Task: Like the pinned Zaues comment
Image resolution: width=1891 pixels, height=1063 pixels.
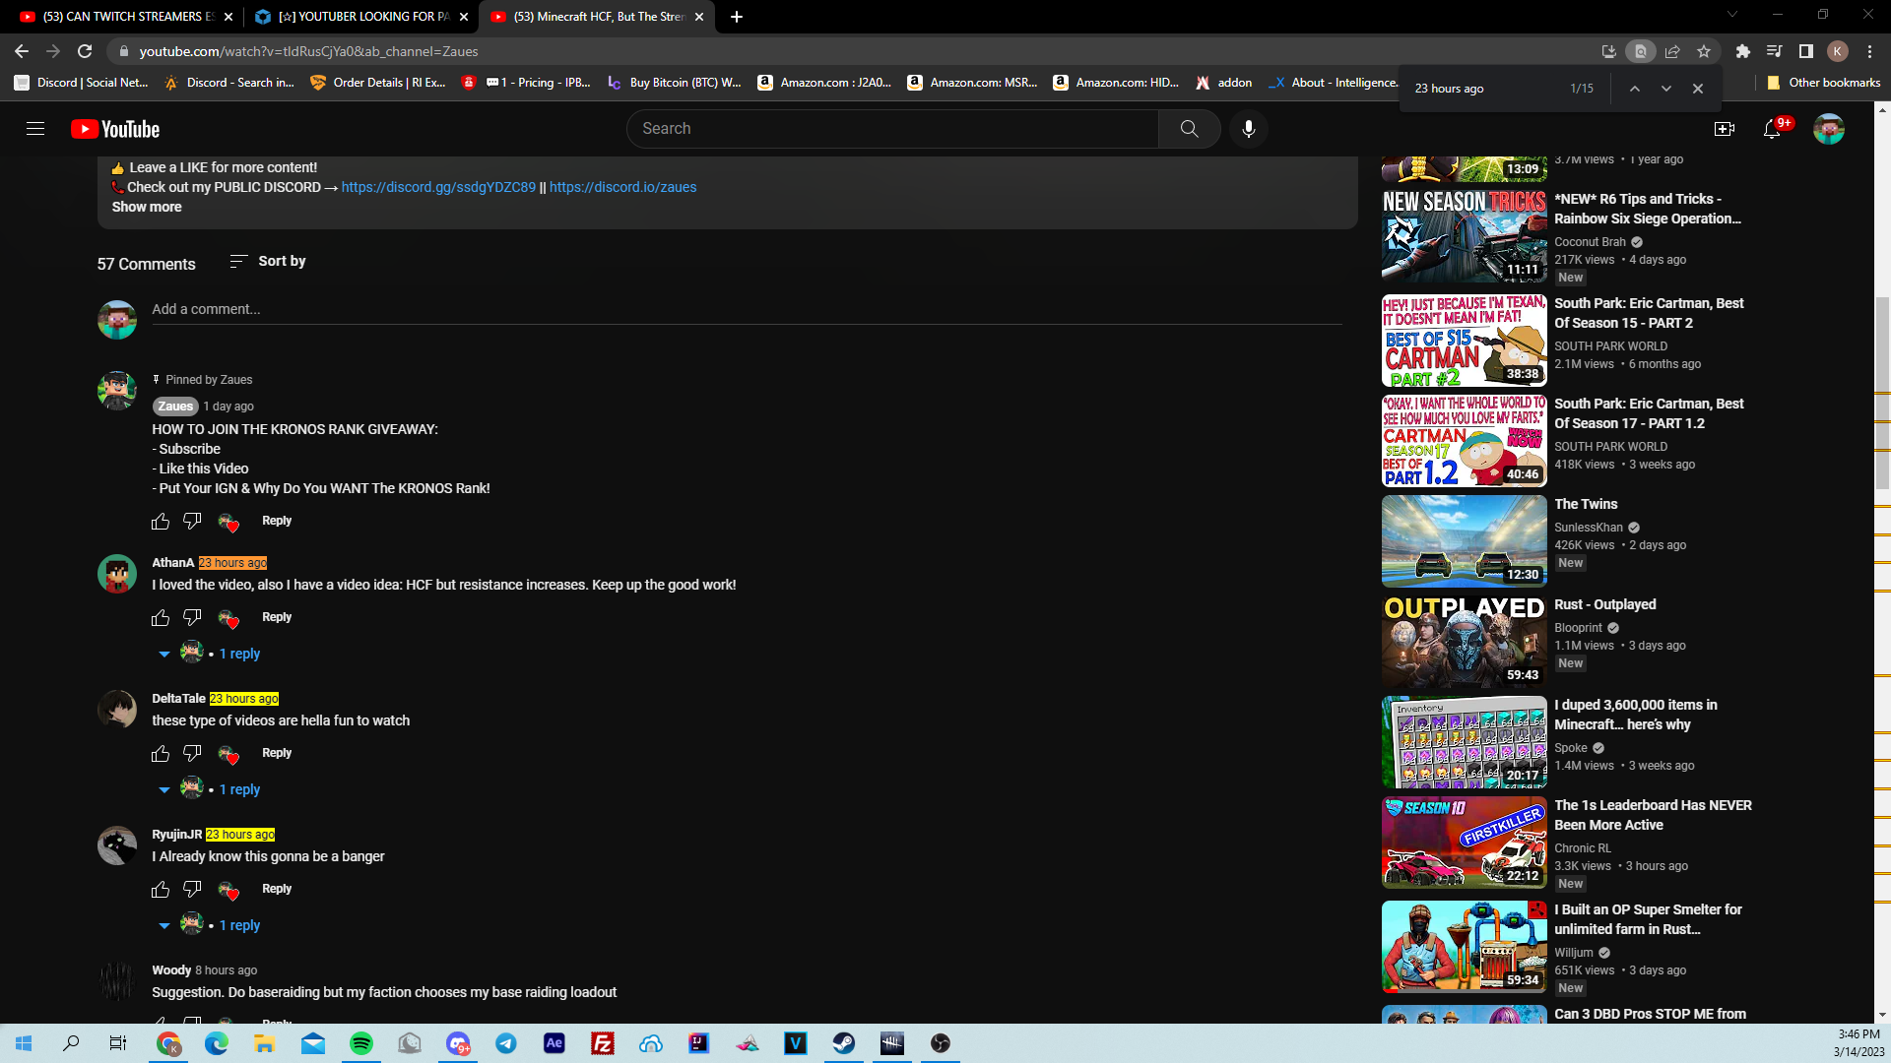Action: tap(161, 522)
